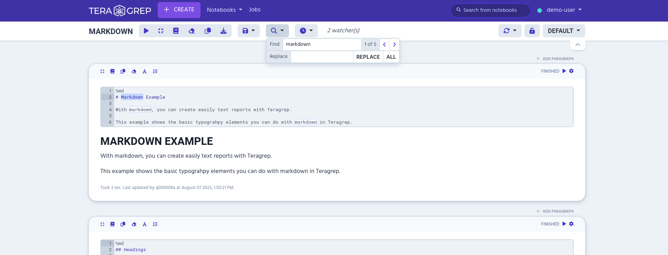Toggle show/hide code icon in notebook toolbar
Image resolution: width=668 pixels, height=255 pixels.
(x=161, y=31)
